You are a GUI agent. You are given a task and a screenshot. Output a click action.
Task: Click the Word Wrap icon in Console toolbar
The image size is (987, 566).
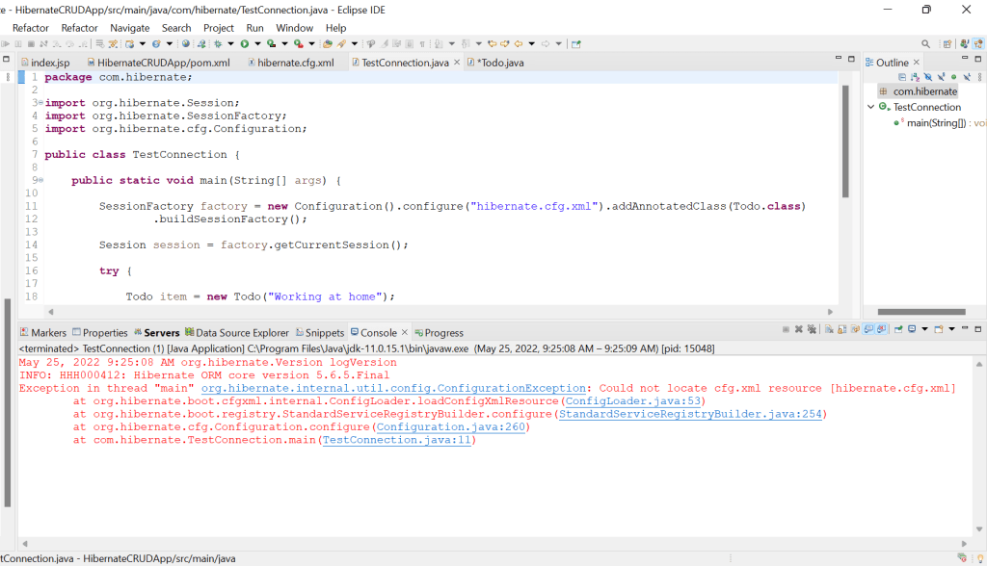[x=856, y=329]
